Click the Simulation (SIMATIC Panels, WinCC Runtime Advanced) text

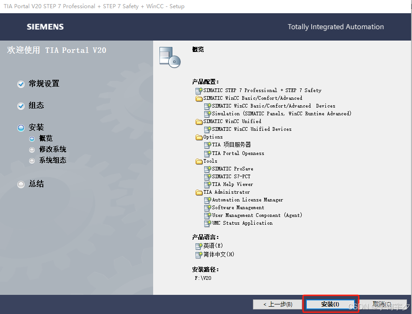[x=282, y=113]
